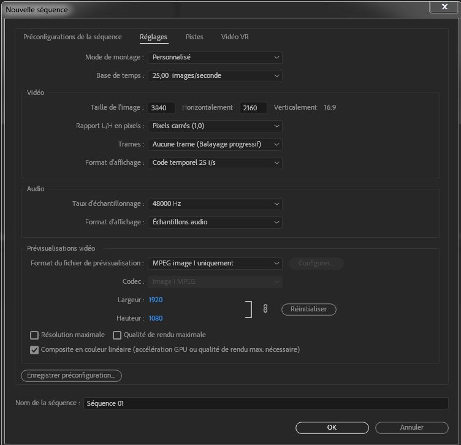Click the OK button

tap(332, 428)
